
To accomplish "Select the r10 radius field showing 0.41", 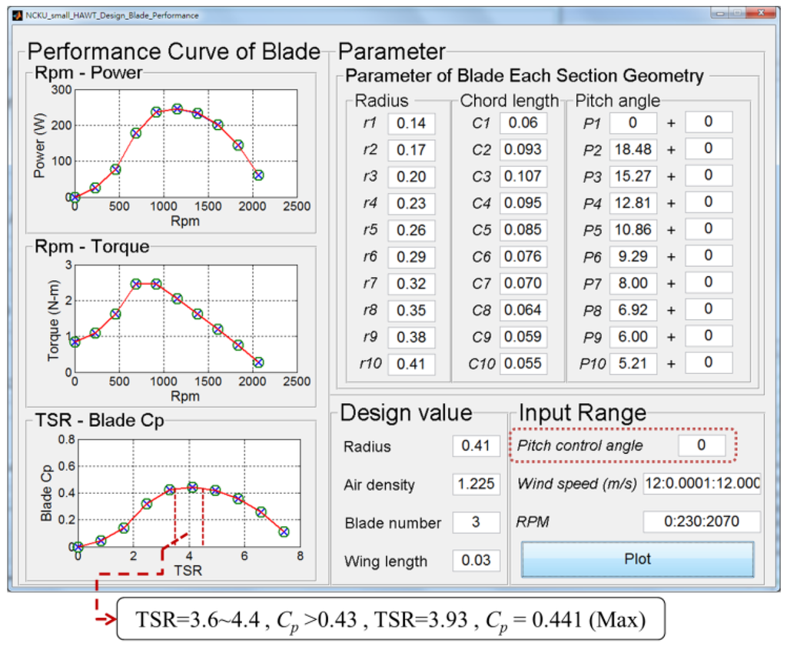I will (x=411, y=364).
